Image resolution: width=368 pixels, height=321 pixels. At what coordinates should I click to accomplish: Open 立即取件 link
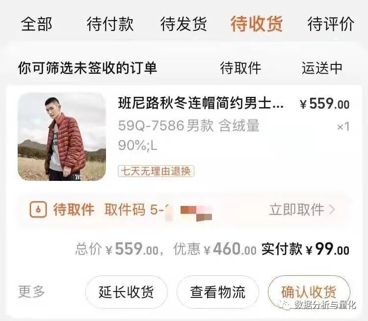(x=297, y=209)
